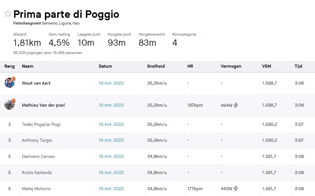Open Wout van Aert's profile avatar
Viewport: 315px width, 196px height.
pos(9,83)
